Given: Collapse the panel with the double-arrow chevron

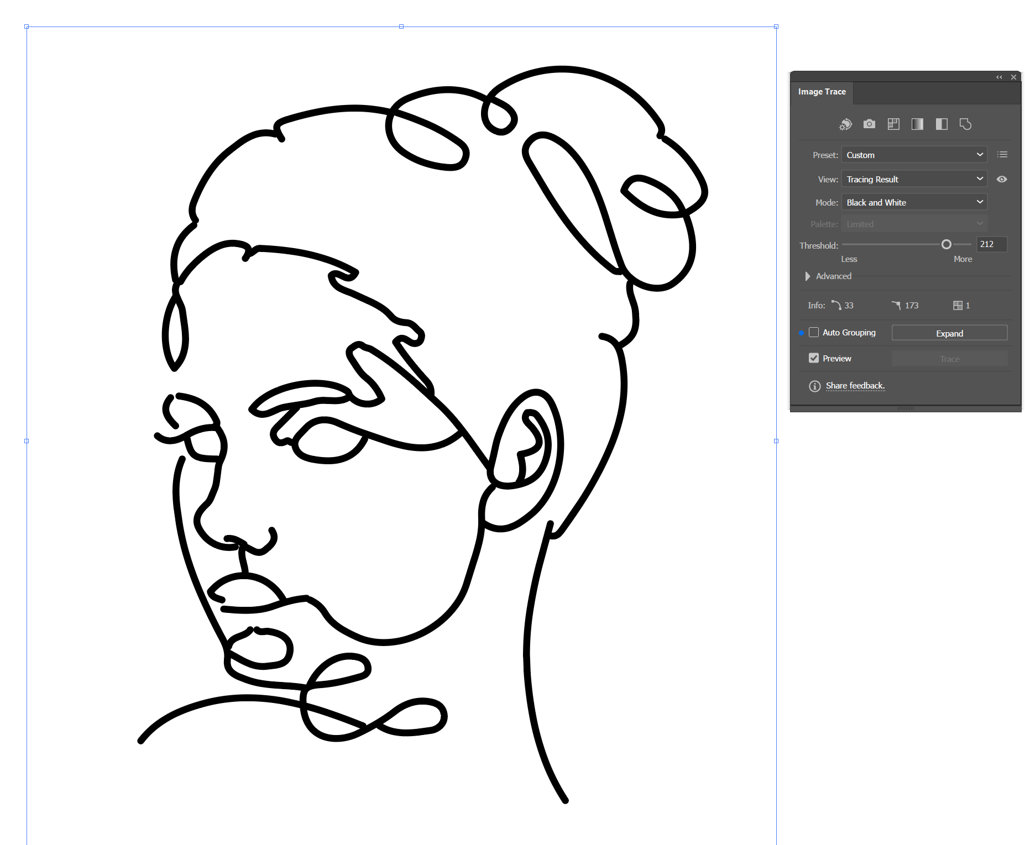Looking at the screenshot, I should 998,77.
